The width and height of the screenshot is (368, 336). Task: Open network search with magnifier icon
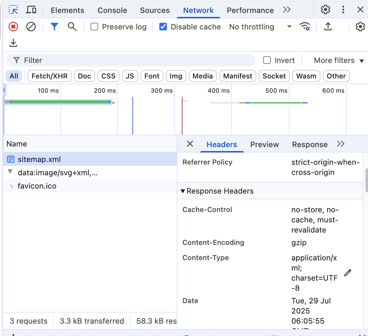pos(72,27)
